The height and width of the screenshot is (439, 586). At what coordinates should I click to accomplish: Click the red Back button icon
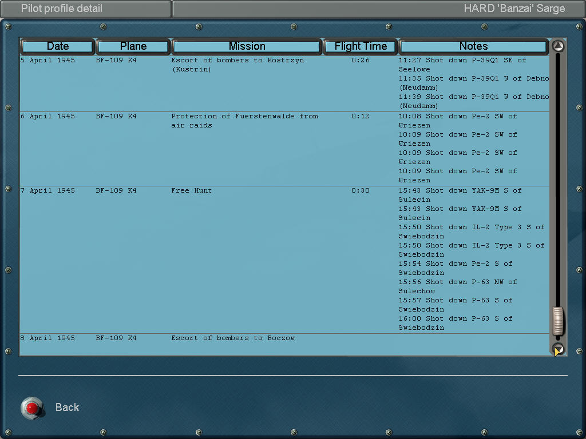coord(33,408)
